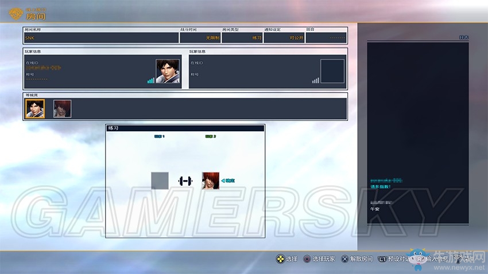This screenshot has height=274, width=488.
Task: Change the 可公开 notification setting
Action: click(x=284, y=38)
